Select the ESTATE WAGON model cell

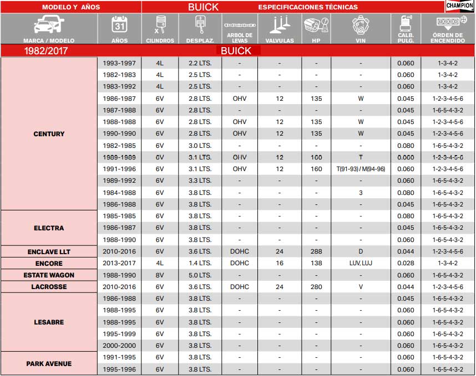pyautogui.click(x=49, y=275)
